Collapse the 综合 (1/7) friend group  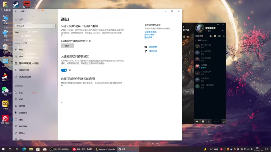click(201, 40)
